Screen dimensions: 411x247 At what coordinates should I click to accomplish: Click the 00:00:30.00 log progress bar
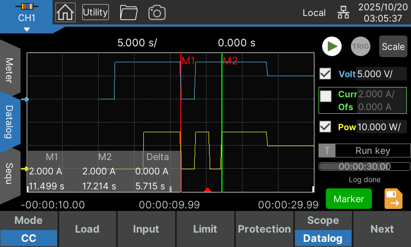pyautogui.click(x=365, y=167)
